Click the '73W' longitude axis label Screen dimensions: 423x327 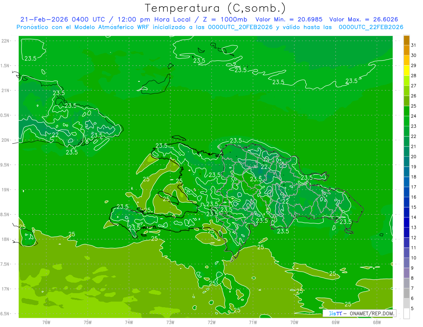pos(170,322)
